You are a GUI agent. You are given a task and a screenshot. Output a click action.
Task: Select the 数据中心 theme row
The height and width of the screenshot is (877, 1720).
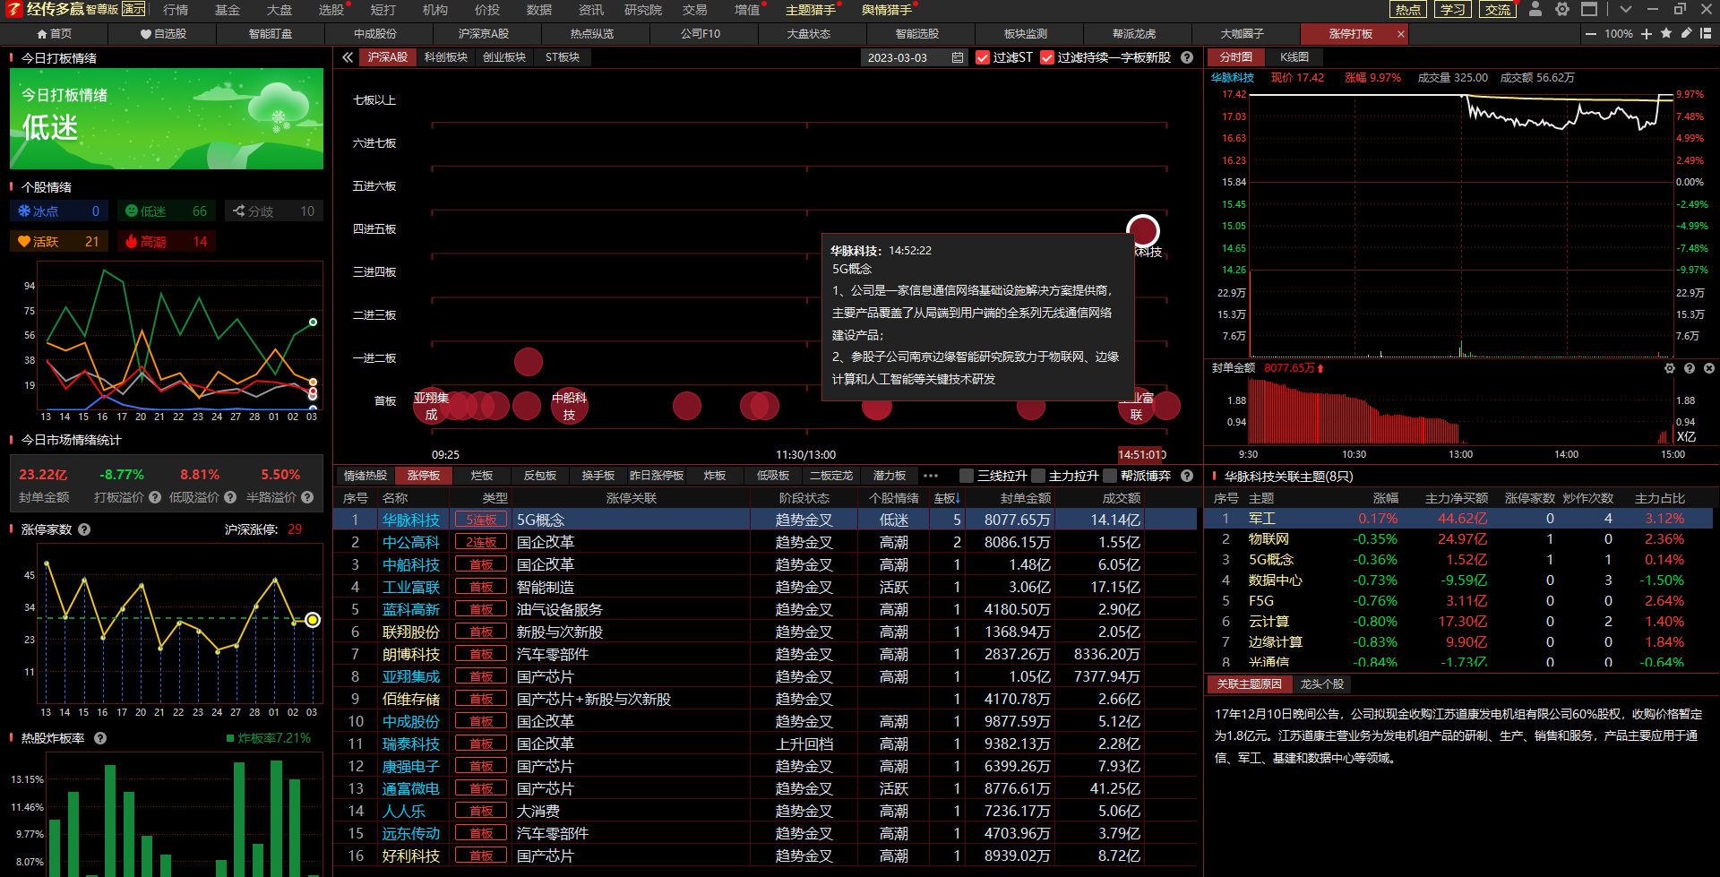click(x=1460, y=580)
